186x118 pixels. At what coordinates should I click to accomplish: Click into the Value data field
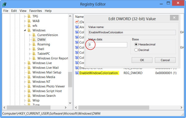(x=108, y=45)
